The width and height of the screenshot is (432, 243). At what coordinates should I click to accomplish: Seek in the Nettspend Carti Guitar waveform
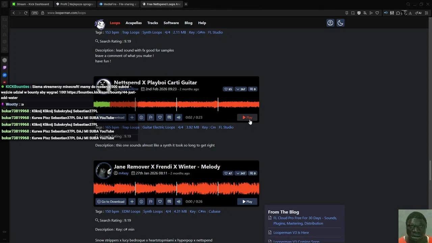click(176, 104)
